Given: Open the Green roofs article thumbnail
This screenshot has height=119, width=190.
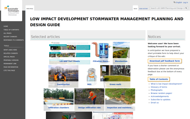Looking at the screenshot, I should click(115, 76).
